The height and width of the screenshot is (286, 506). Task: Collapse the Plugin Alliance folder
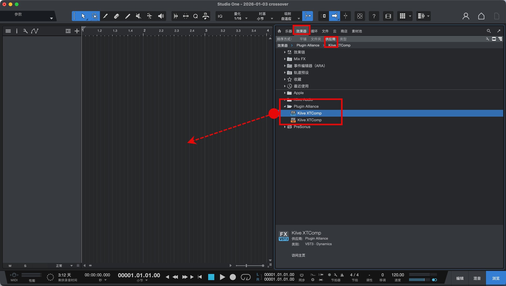285,106
